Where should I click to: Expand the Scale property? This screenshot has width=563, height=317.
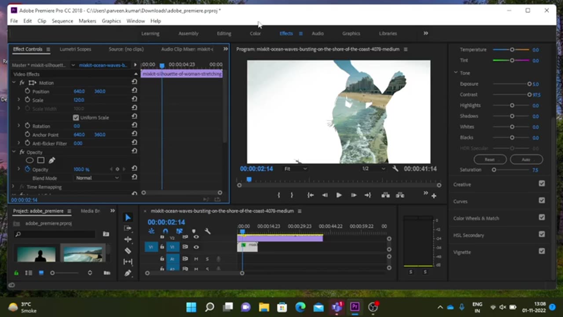point(18,100)
